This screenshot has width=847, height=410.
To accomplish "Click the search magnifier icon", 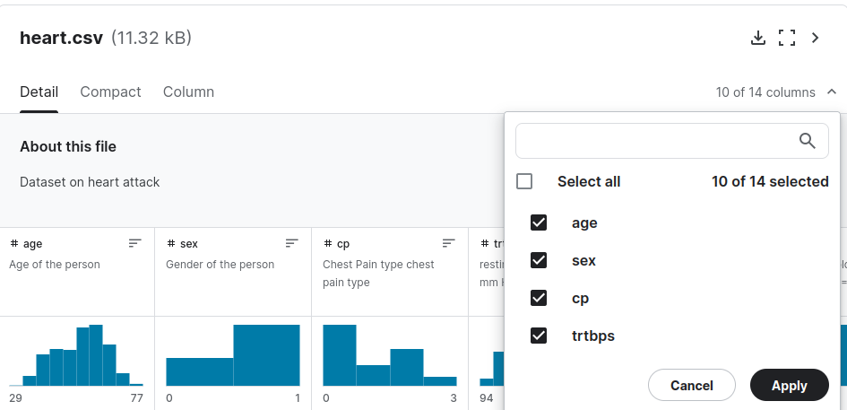I will [808, 141].
